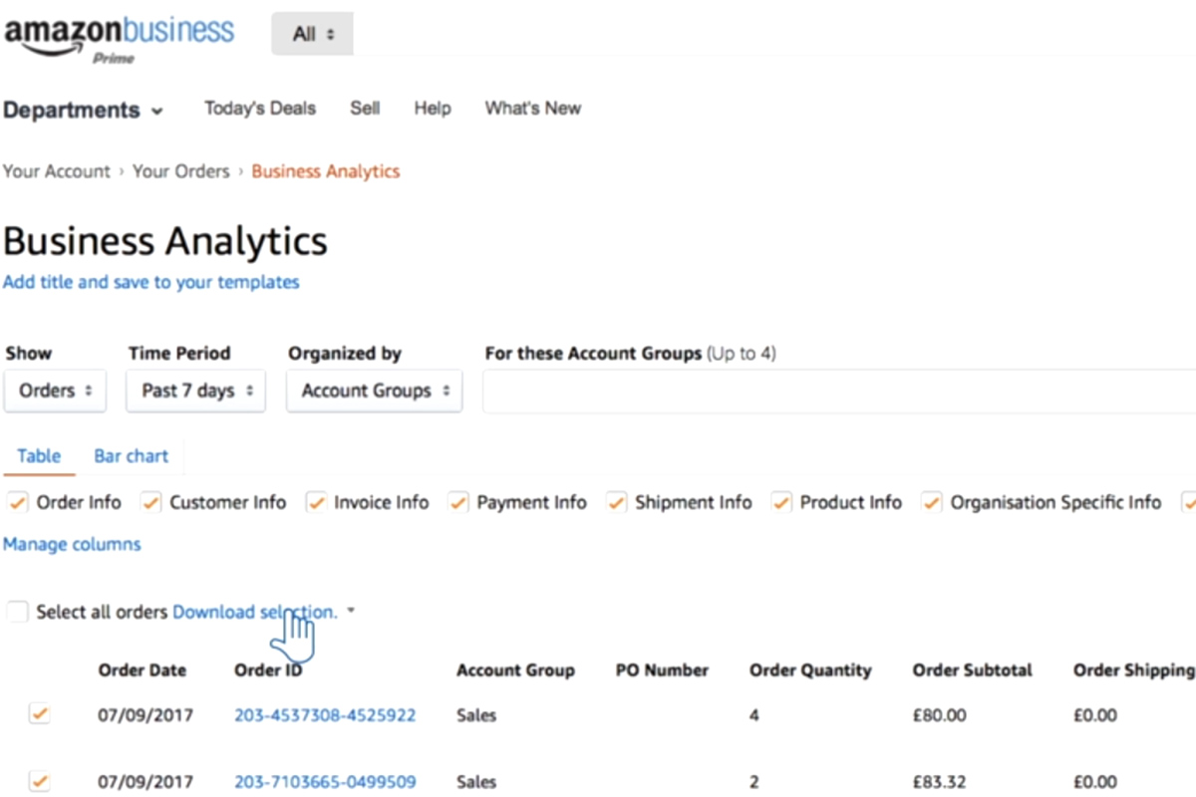Enable the Select all orders checkbox
Viewport: 1196px width, 797px height.
pyautogui.click(x=16, y=611)
